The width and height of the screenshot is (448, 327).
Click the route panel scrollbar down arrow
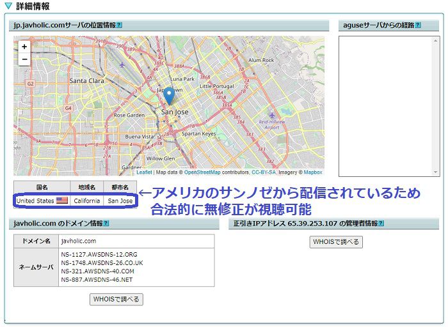point(435,172)
